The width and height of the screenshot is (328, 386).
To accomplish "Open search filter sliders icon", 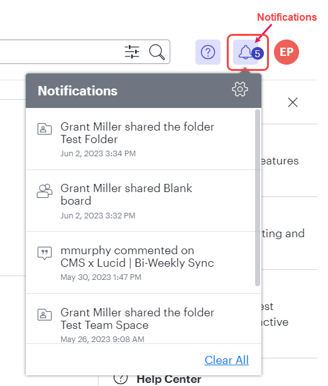I will (132, 51).
